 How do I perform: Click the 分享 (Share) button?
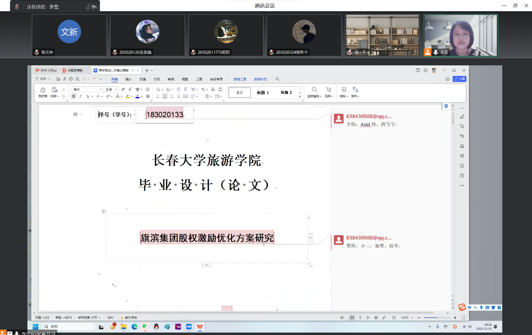point(460,79)
